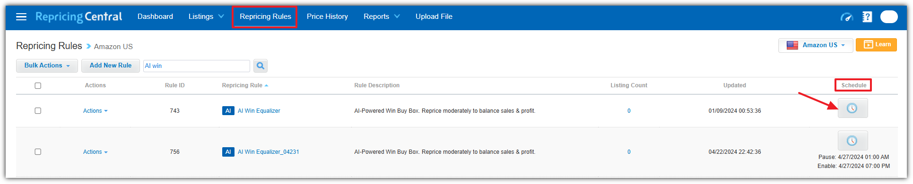Check the box for rule 756
This screenshot has width=913, height=184.
pyautogui.click(x=38, y=152)
